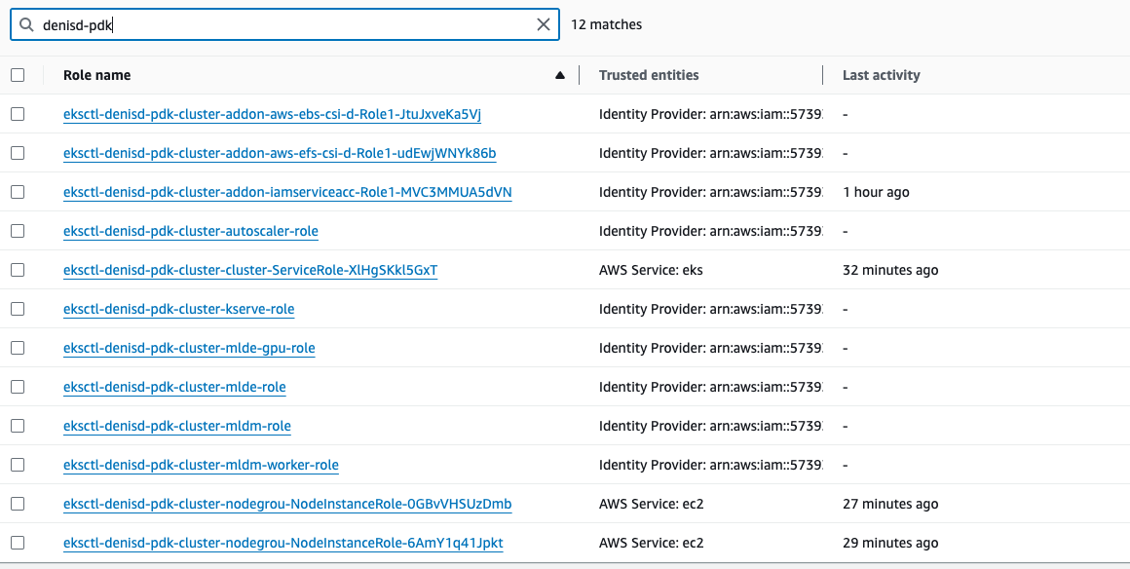Image resolution: width=1130 pixels, height=569 pixels.
Task: Click the '12 matches' result count
Action: click(606, 24)
